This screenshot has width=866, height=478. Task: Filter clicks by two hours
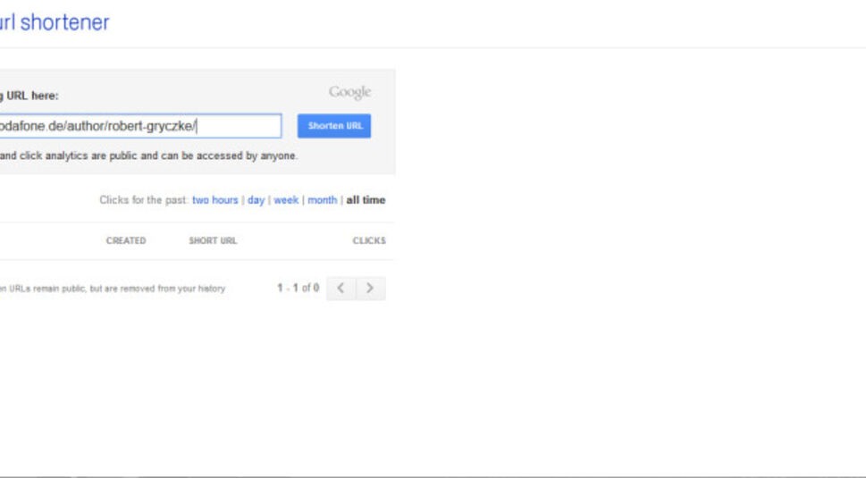point(214,200)
